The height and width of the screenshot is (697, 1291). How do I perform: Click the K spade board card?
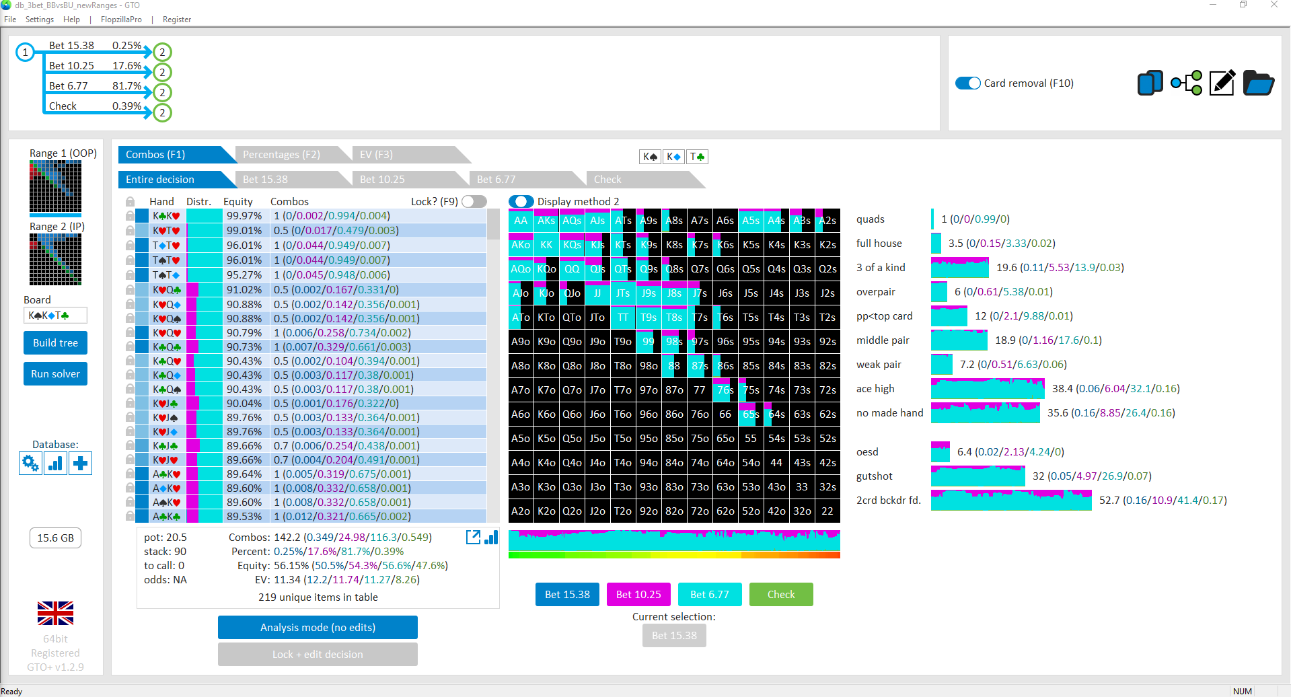click(650, 157)
